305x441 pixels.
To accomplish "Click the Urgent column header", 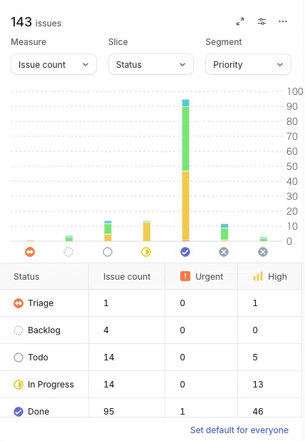I will (x=202, y=276).
